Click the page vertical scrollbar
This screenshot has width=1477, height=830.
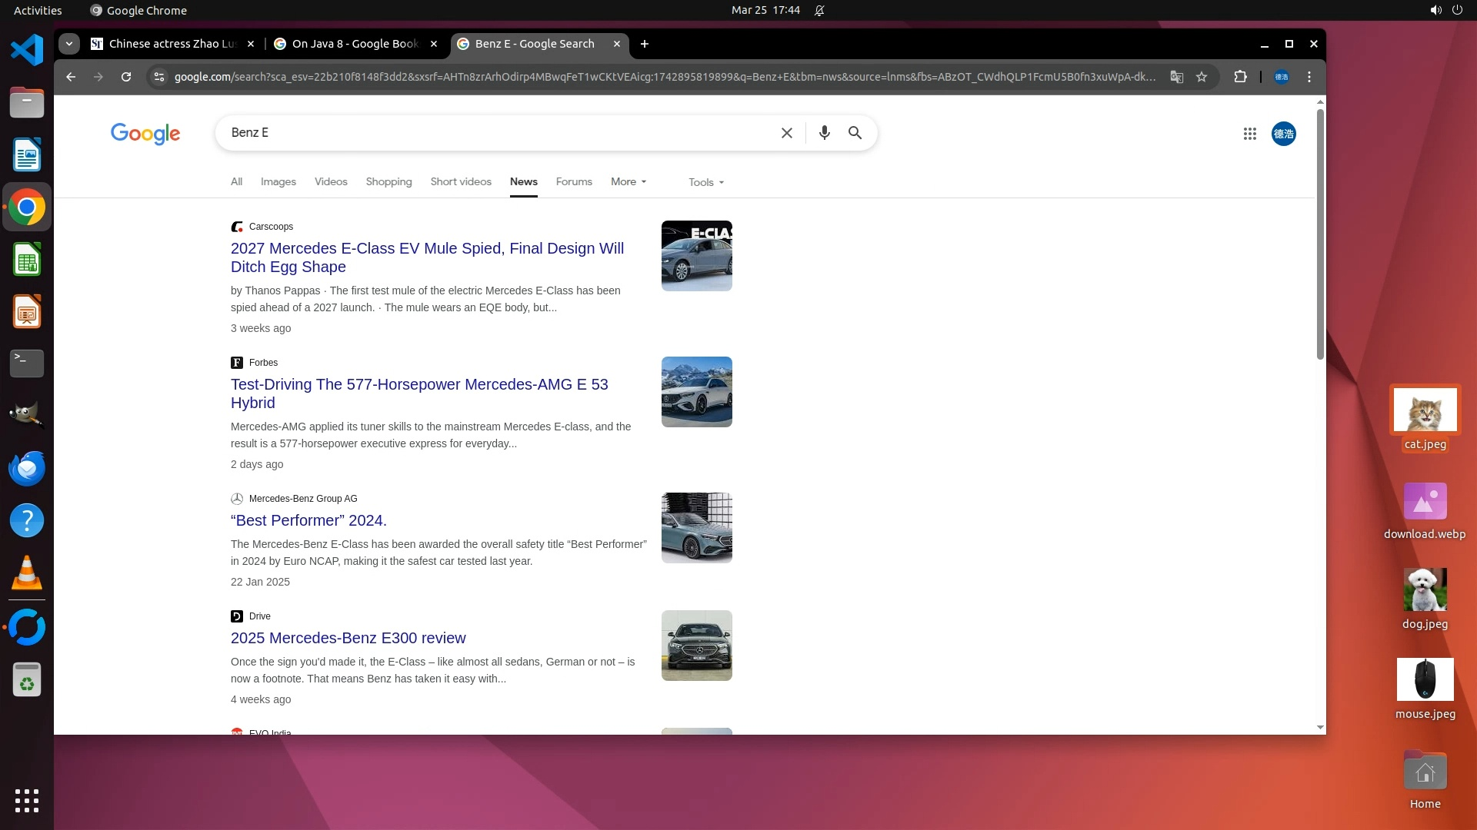click(1320, 234)
